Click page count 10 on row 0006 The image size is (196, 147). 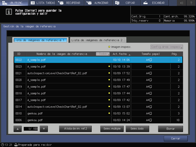tap(178, 120)
